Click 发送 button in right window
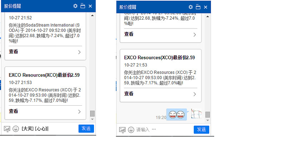 click(x=201, y=130)
